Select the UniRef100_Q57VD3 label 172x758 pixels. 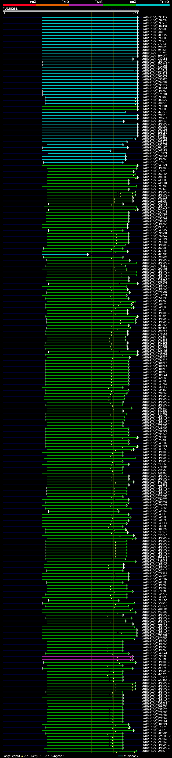[154, 248]
